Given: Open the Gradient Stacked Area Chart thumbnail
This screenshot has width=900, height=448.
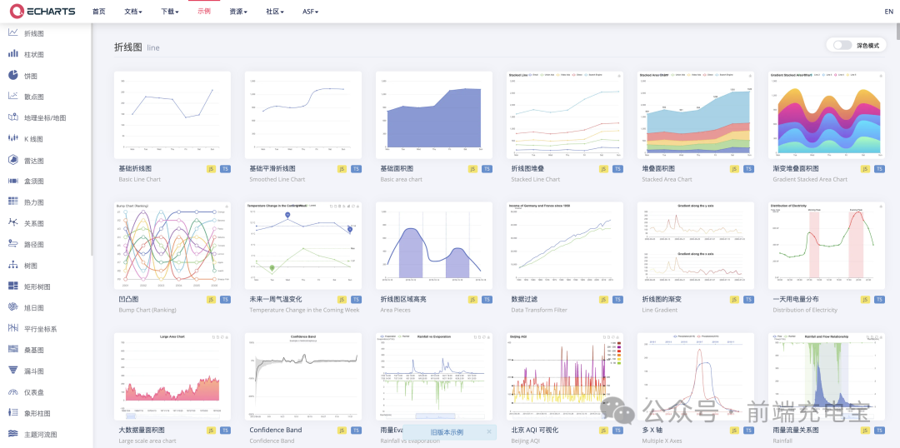Looking at the screenshot, I should (x=827, y=115).
